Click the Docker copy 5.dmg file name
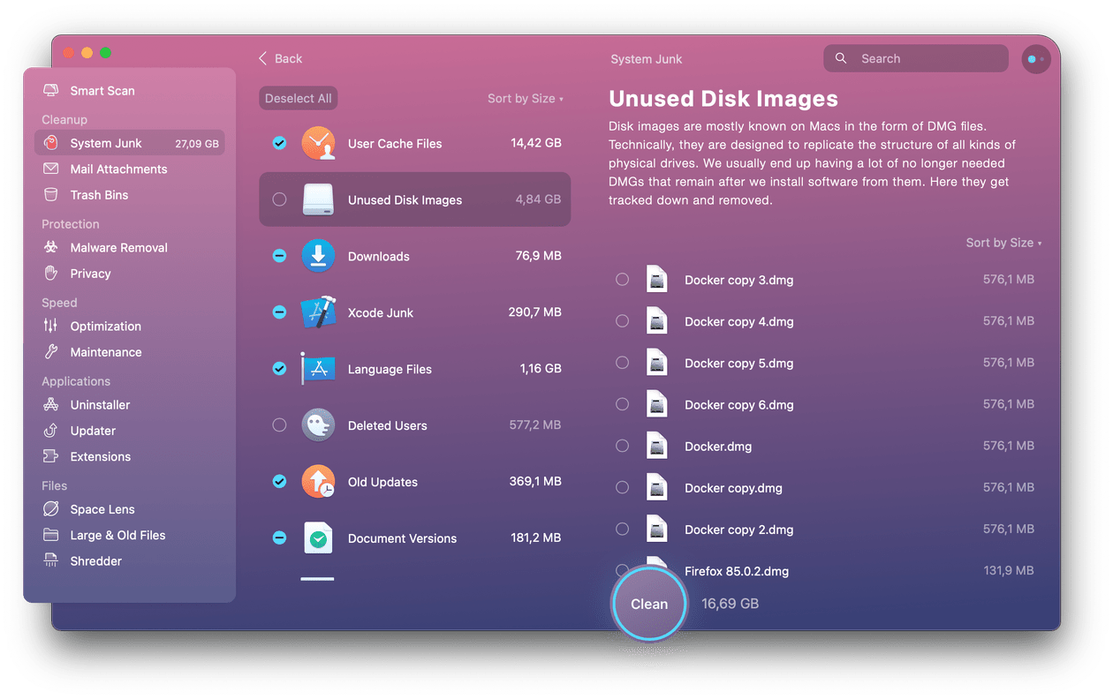This screenshot has height=699, width=1113. point(739,364)
